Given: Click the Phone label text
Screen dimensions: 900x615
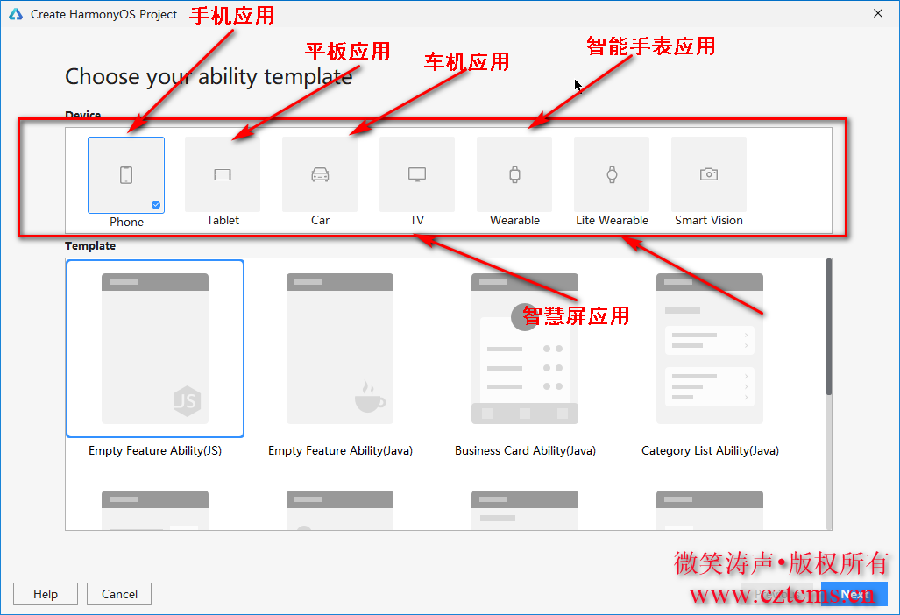Looking at the screenshot, I should [126, 222].
